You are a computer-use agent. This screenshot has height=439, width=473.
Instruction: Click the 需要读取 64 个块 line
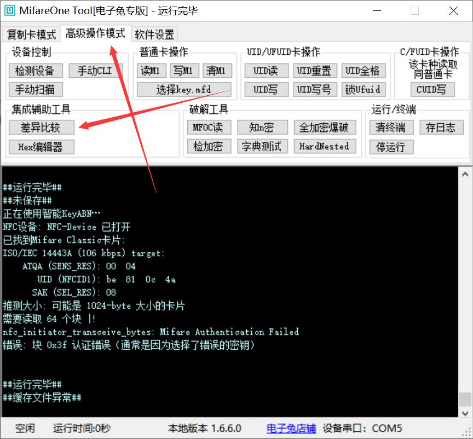(49, 319)
